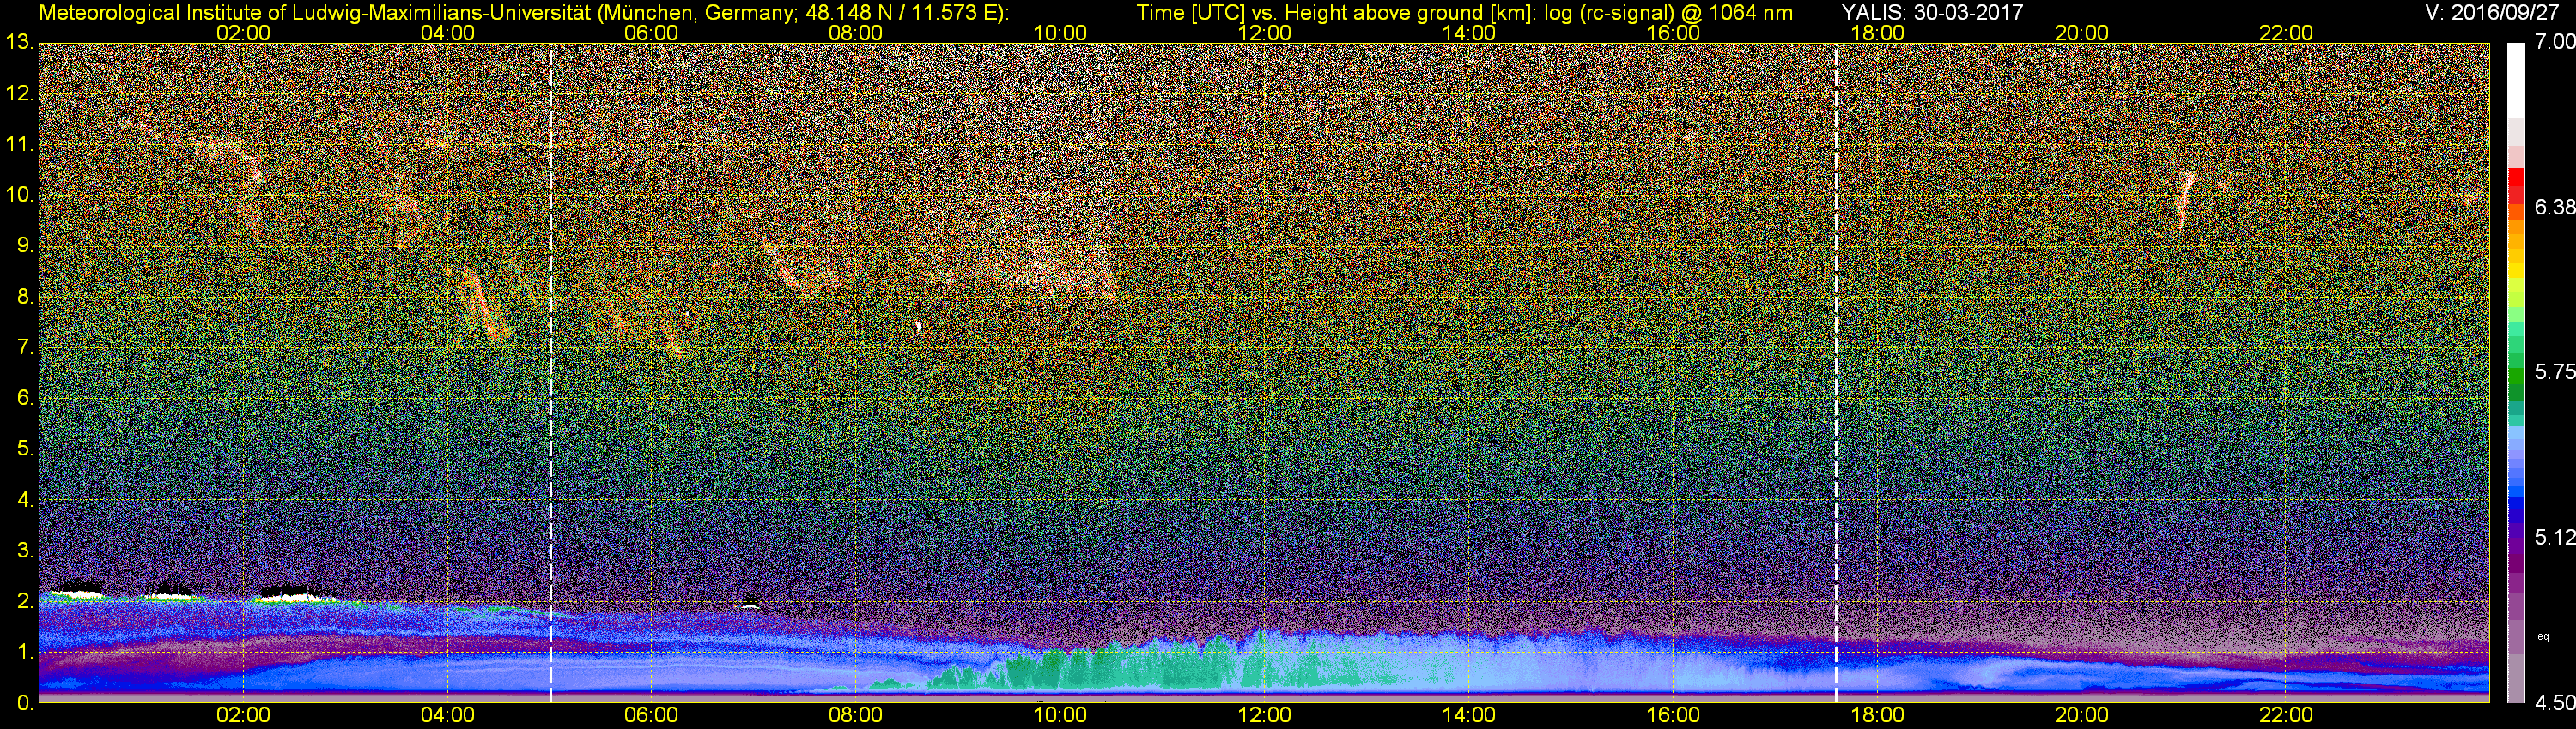Select the 6.38 colorbar tick label

(2555, 208)
